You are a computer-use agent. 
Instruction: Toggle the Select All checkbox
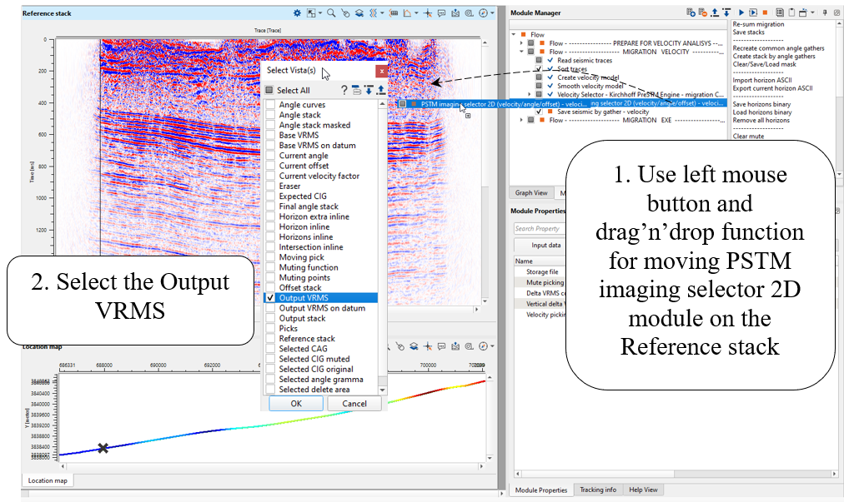(269, 90)
